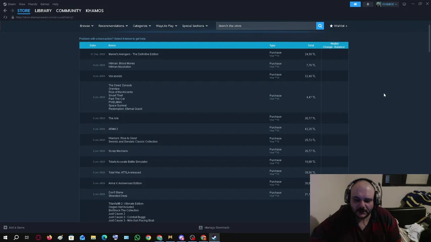431x242 pixels.
Task: Open the KHAMOS profile tab
Action: pyautogui.click(x=95, y=11)
